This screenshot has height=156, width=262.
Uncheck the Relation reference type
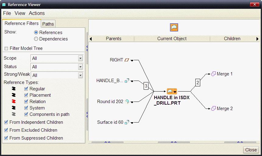click(26, 102)
